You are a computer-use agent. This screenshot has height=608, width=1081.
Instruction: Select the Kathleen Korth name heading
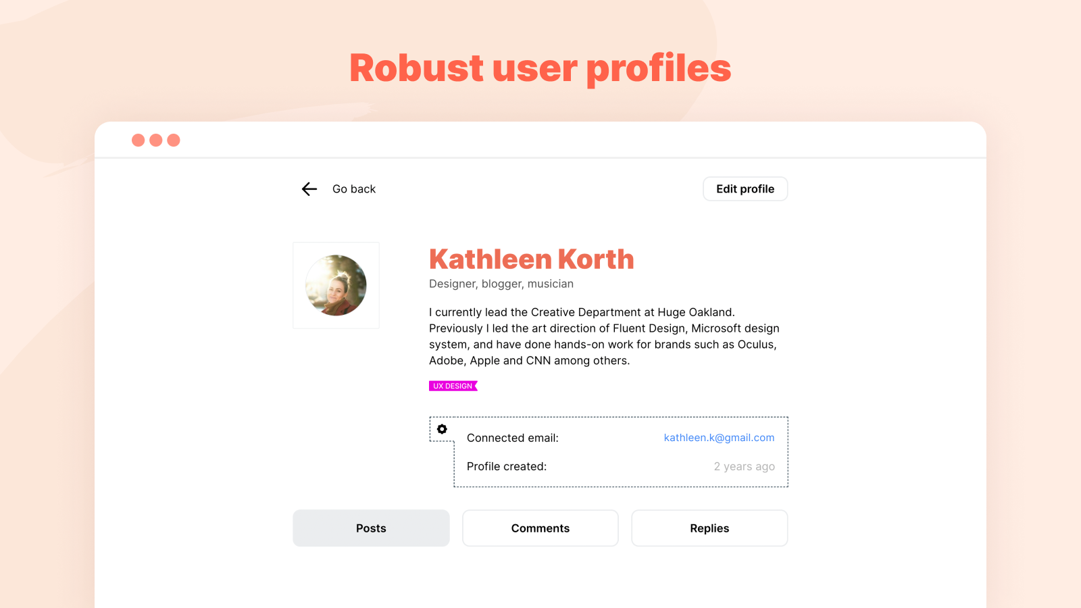(x=532, y=259)
